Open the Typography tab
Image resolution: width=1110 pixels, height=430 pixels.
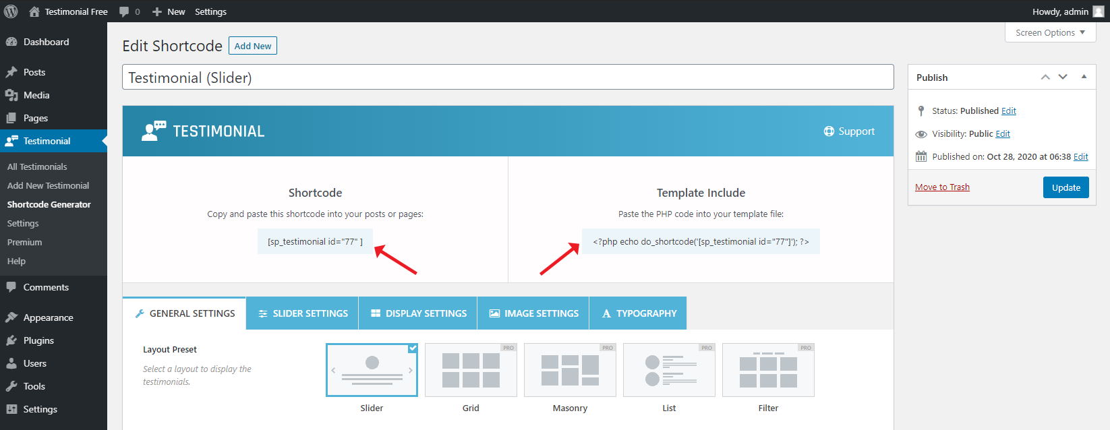click(638, 313)
